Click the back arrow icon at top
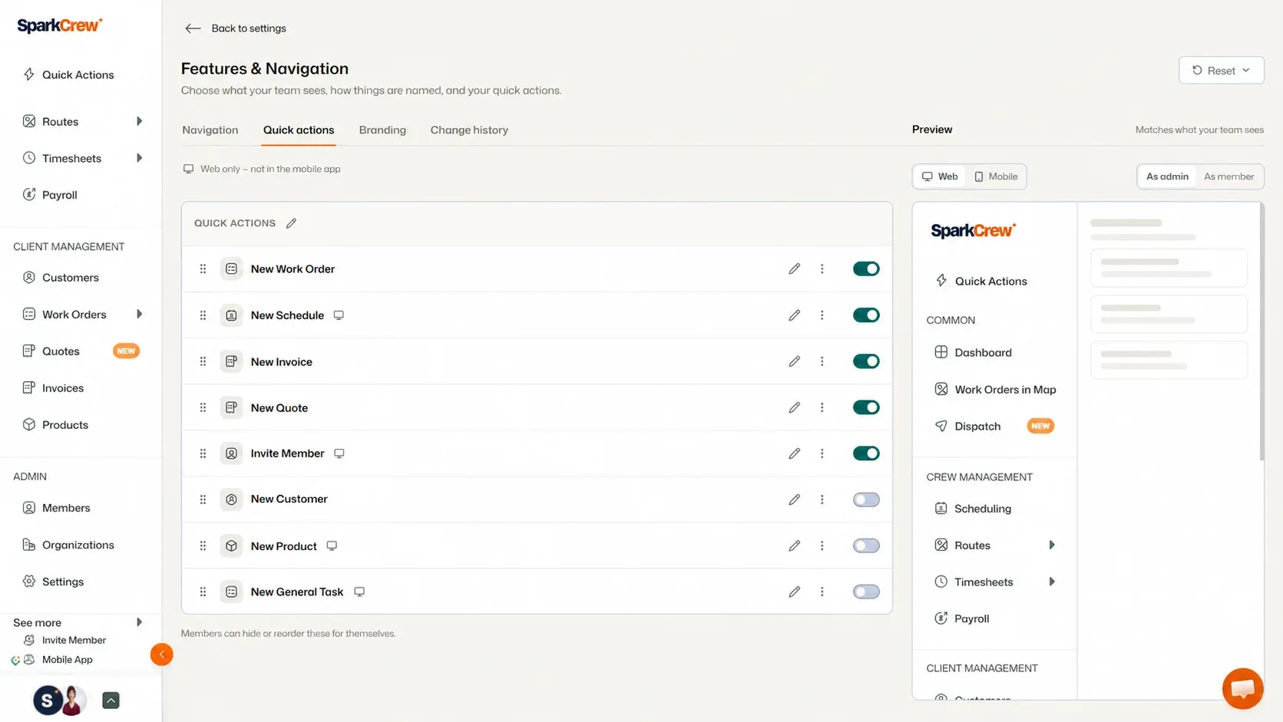This screenshot has width=1283, height=722. click(x=193, y=28)
